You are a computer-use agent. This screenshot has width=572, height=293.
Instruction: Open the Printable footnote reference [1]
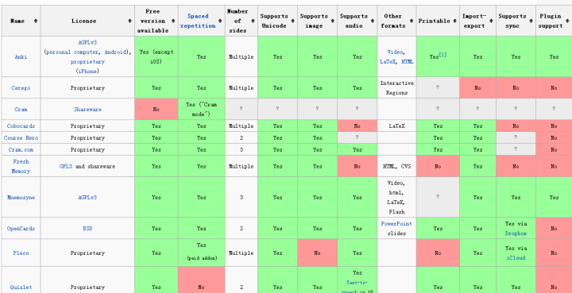(443, 55)
